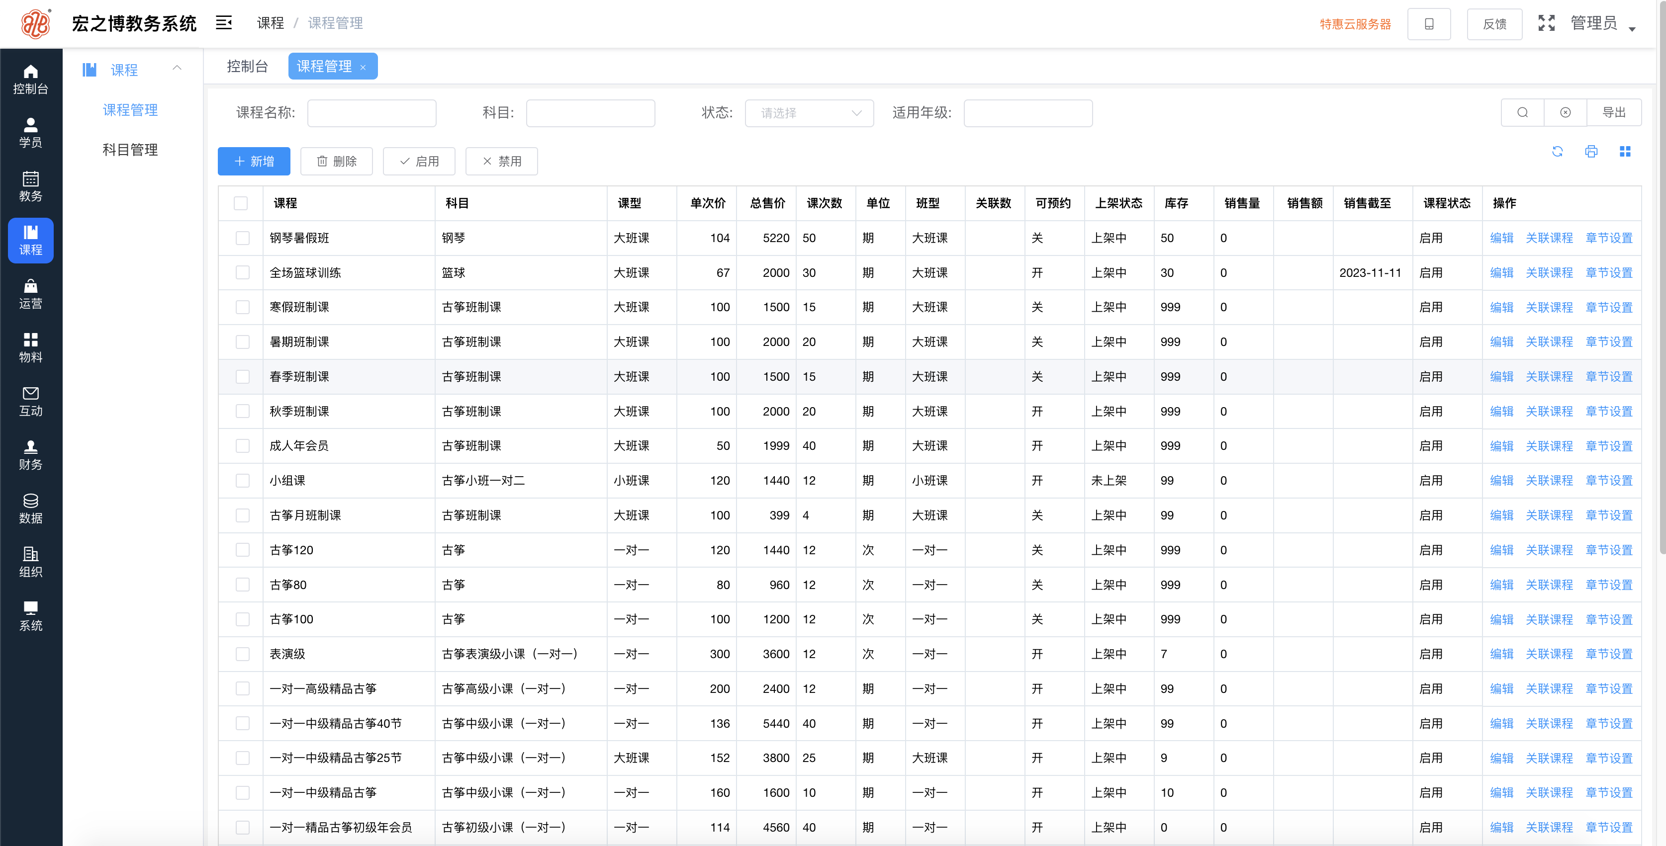Click the 导出 button

[x=1614, y=112]
